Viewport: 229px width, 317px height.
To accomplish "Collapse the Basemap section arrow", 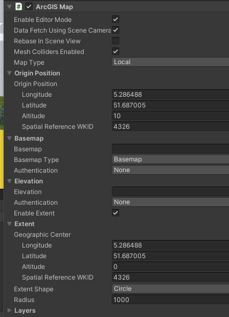I will [9, 138].
